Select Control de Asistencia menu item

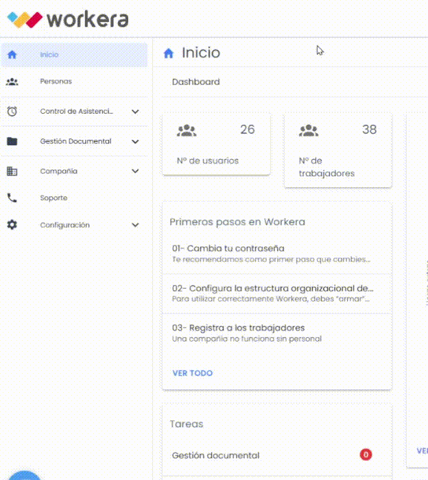[x=74, y=111]
